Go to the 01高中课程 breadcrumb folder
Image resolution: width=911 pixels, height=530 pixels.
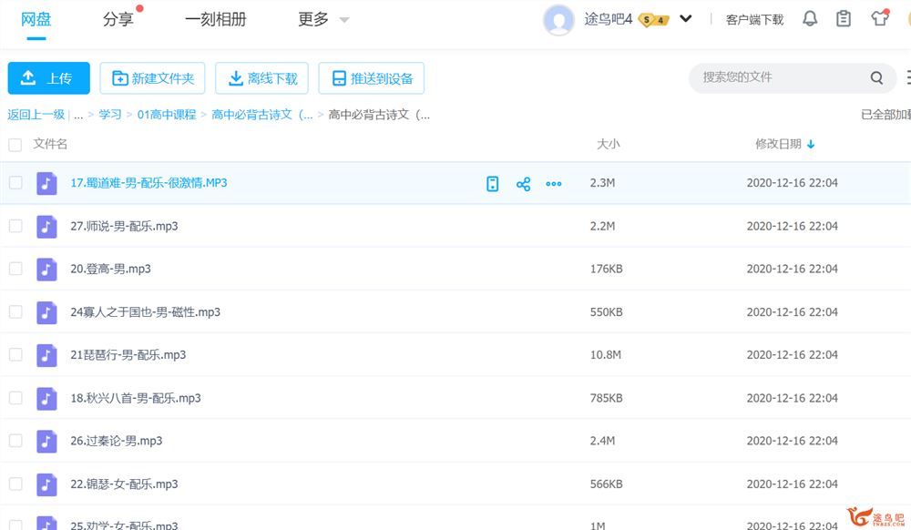click(167, 115)
